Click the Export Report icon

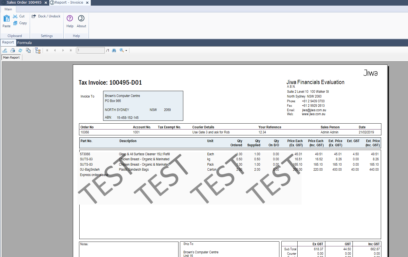(x=5, y=50)
